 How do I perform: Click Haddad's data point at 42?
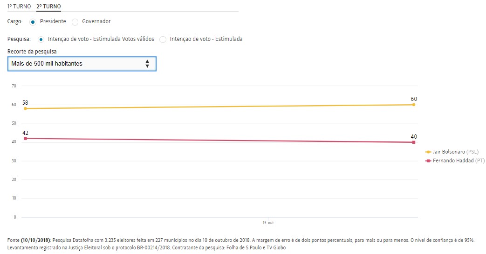(x=25, y=139)
